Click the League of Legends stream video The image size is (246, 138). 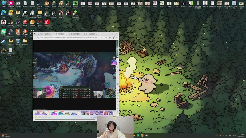pos(75,75)
